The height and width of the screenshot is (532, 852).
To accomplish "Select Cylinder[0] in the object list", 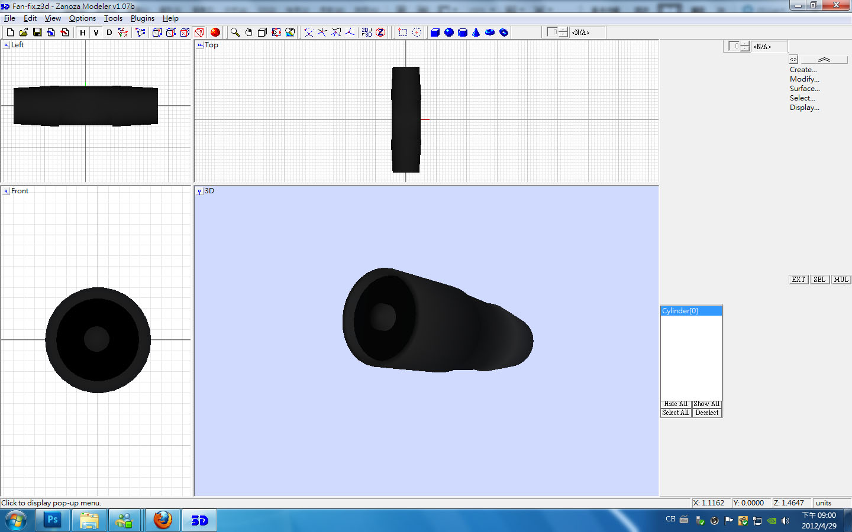I will tap(680, 311).
